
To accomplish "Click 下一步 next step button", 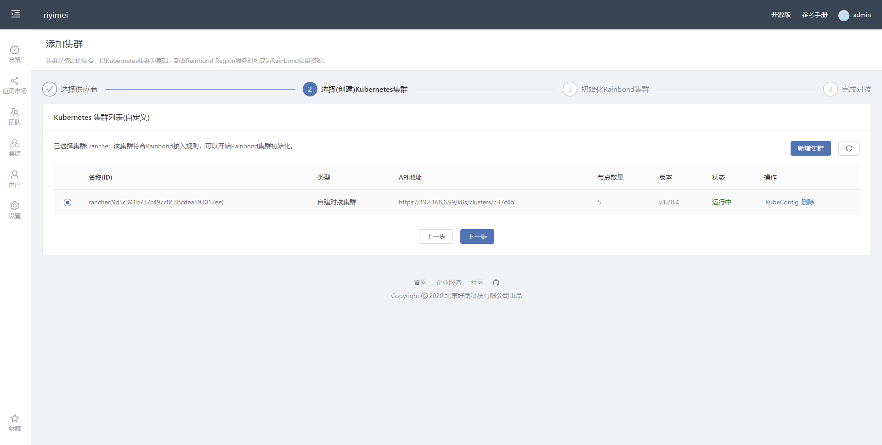I will (x=477, y=237).
